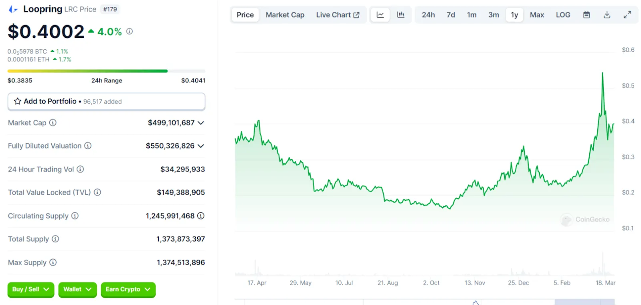This screenshot has width=641, height=305.
Task: Click the star to add Loopring to portfolio
Action: point(17,101)
